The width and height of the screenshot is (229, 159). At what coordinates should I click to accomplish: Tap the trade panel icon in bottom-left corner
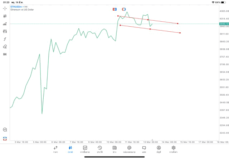pos(5,138)
